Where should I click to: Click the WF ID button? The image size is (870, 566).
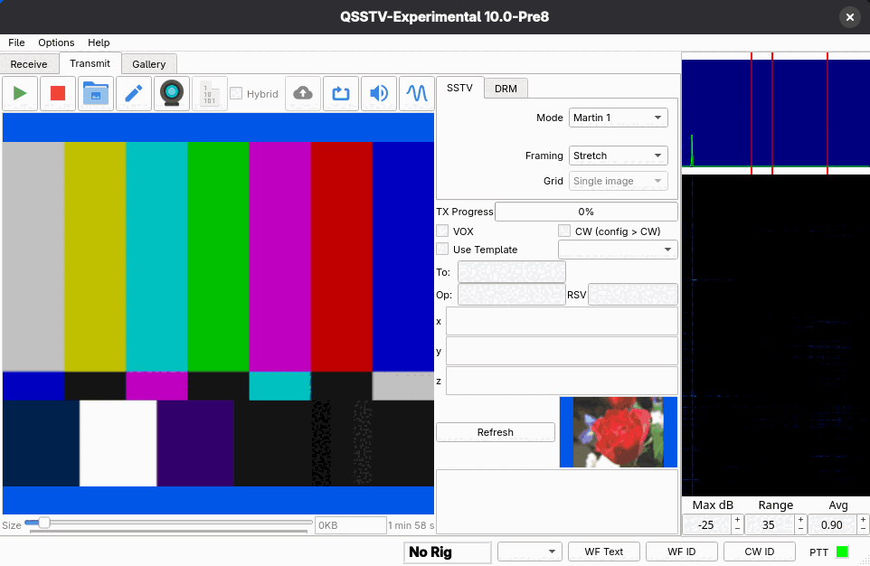(681, 552)
